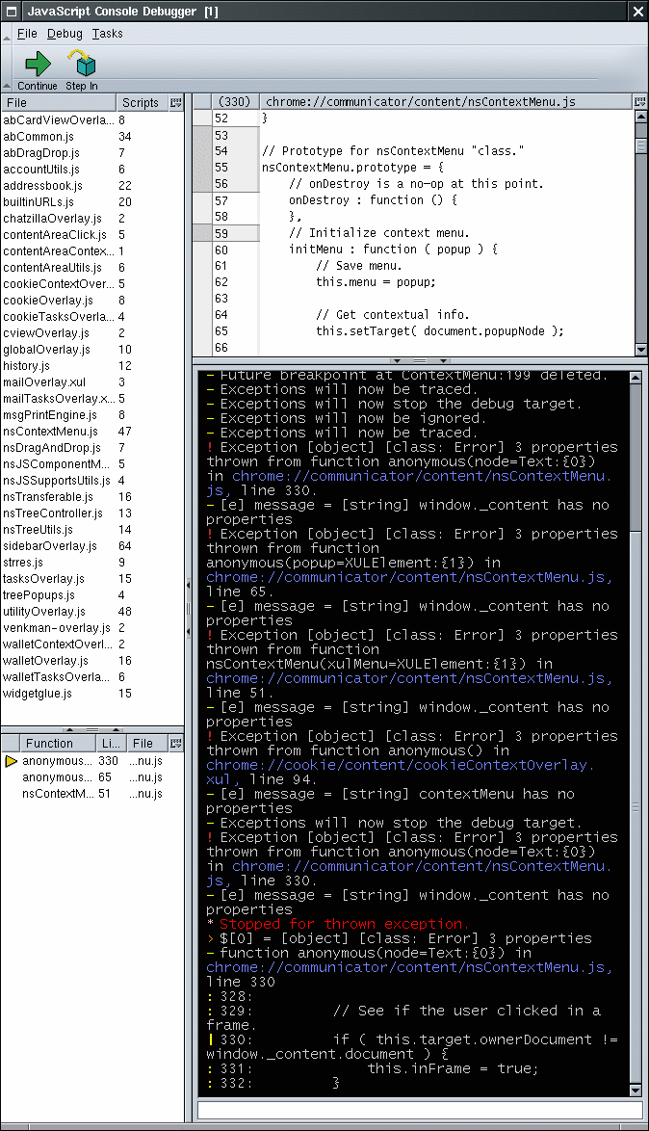Image resolution: width=649 pixels, height=1131 pixels.
Task: Open the Debug menu
Action: (x=65, y=34)
